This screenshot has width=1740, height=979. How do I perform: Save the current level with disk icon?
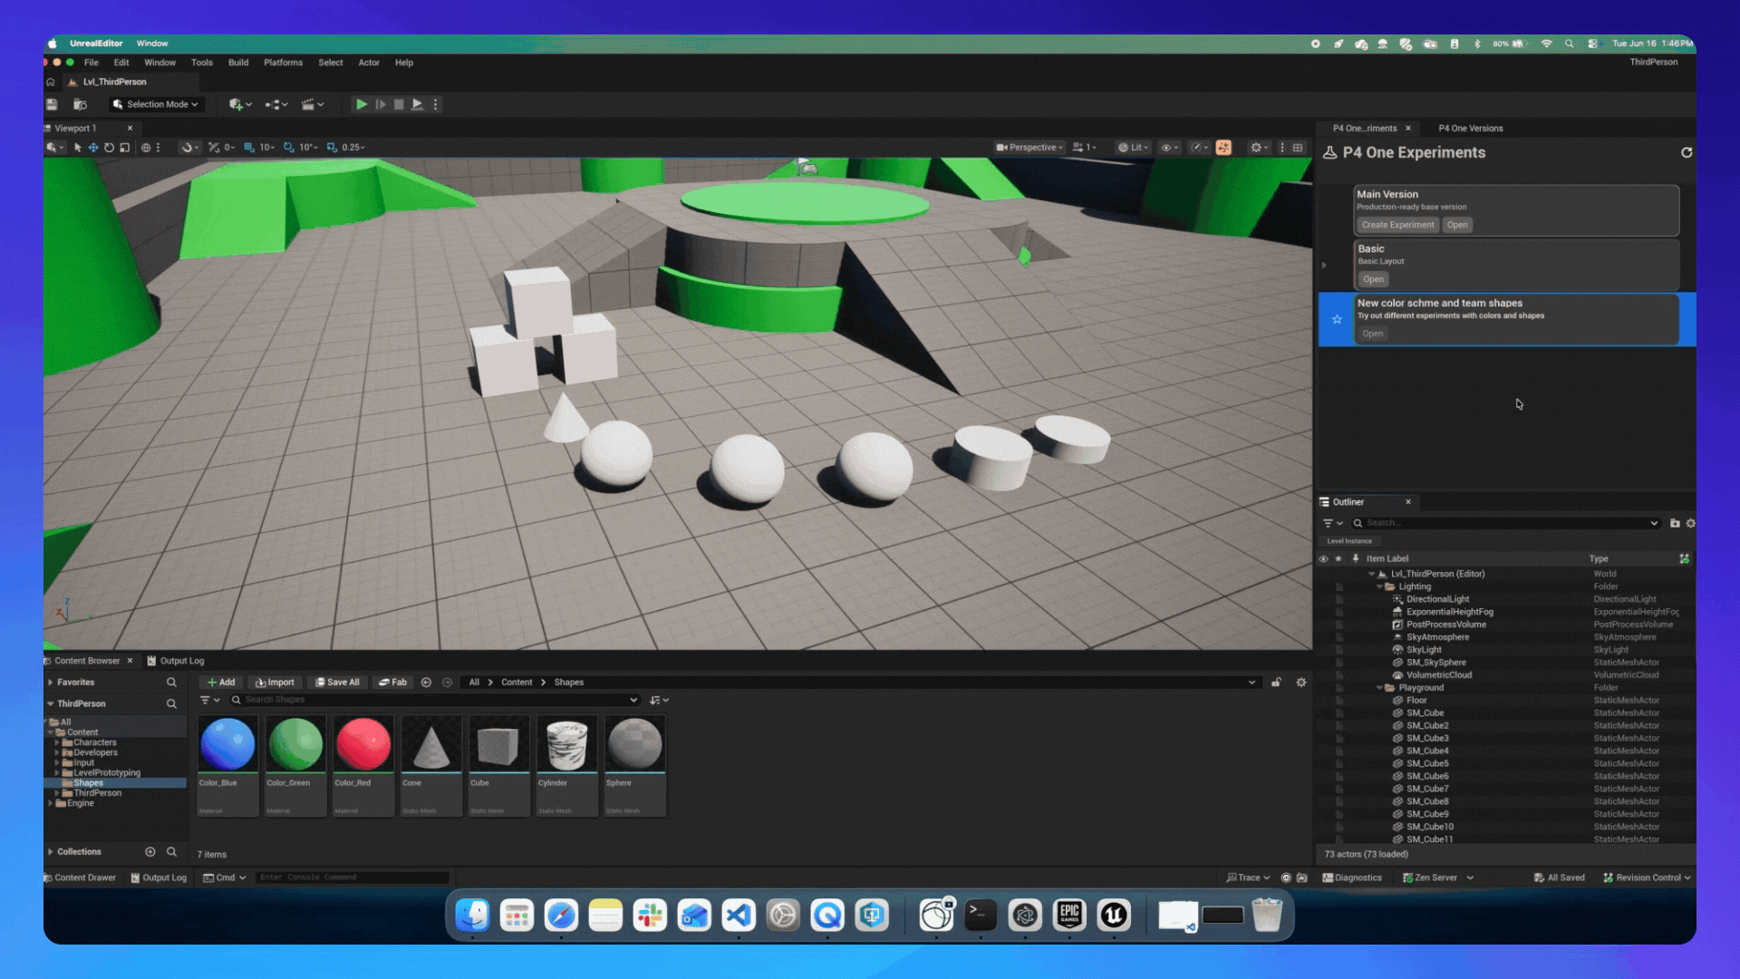coord(52,104)
